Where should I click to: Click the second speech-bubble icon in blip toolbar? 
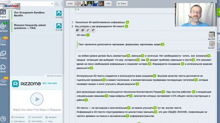82,30
